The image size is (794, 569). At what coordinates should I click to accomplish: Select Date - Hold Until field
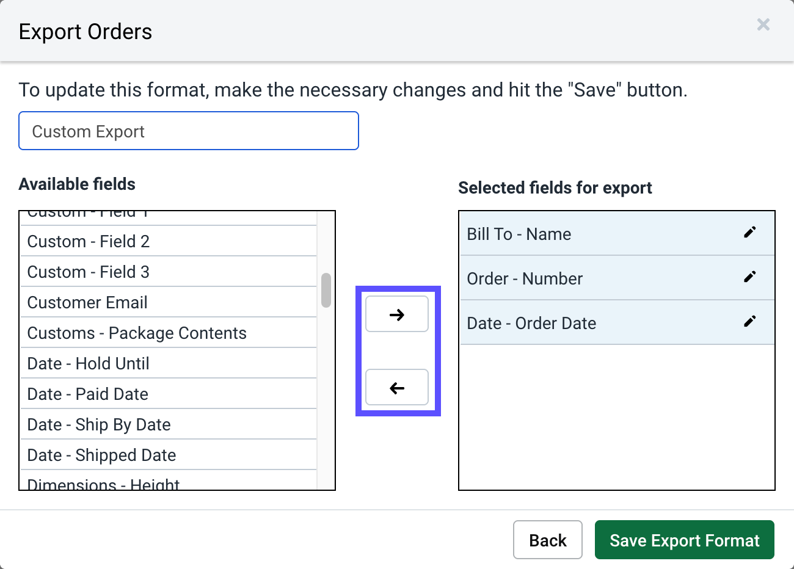click(x=169, y=363)
